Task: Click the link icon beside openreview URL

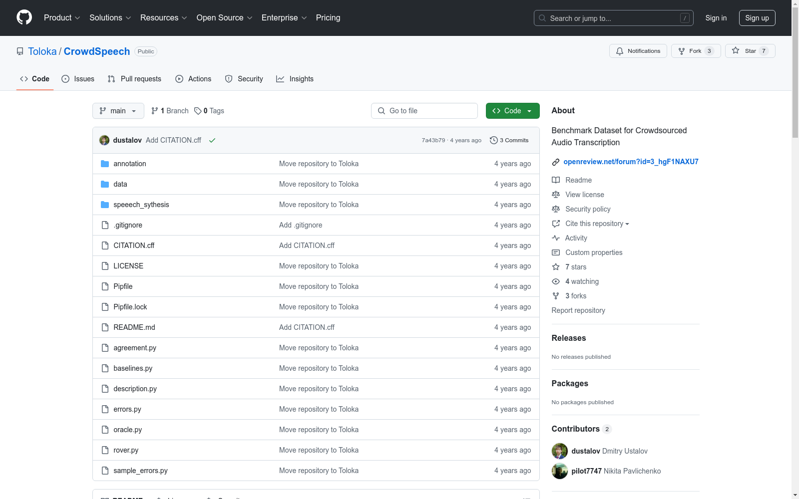Action: (x=556, y=162)
